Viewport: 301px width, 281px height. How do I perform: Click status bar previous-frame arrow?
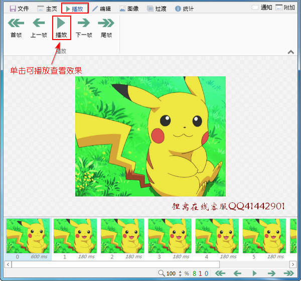tap(237, 273)
